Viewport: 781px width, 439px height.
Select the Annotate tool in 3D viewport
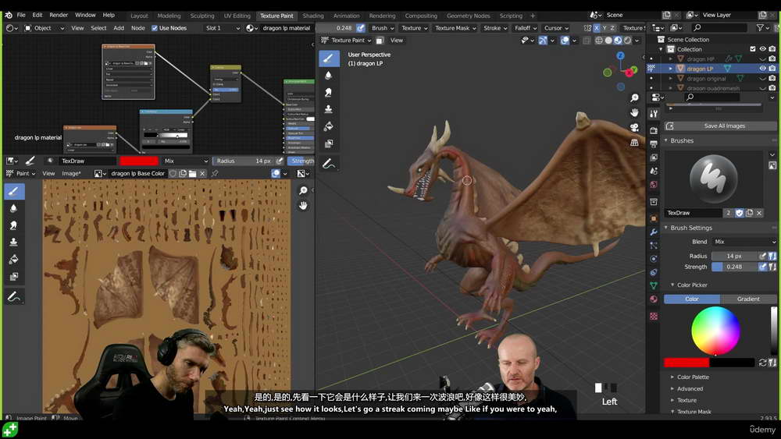click(329, 164)
